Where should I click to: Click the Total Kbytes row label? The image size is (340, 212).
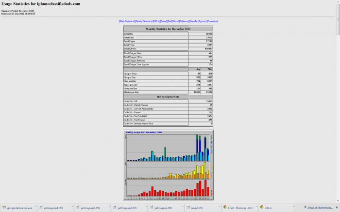point(130,49)
